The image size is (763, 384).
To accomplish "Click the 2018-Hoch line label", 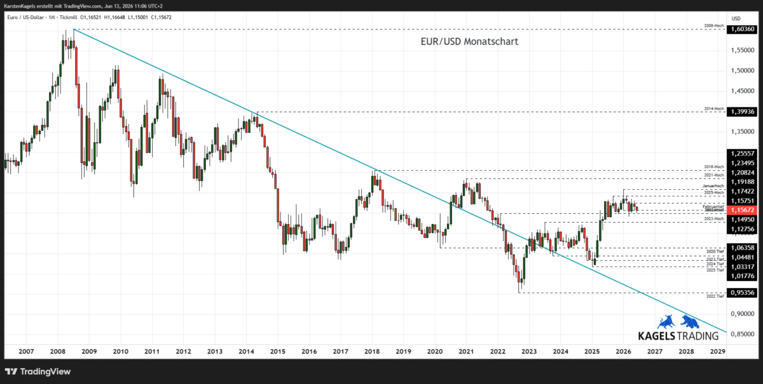I will pos(714,167).
